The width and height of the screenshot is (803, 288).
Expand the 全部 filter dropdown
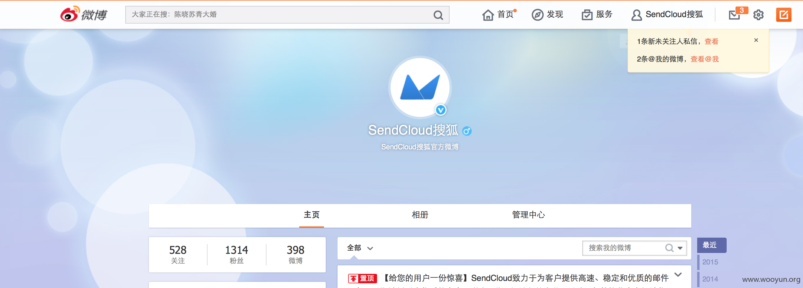360,248
